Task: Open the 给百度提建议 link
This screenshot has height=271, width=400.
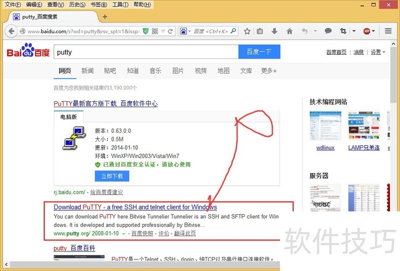Action: [106, 192]
